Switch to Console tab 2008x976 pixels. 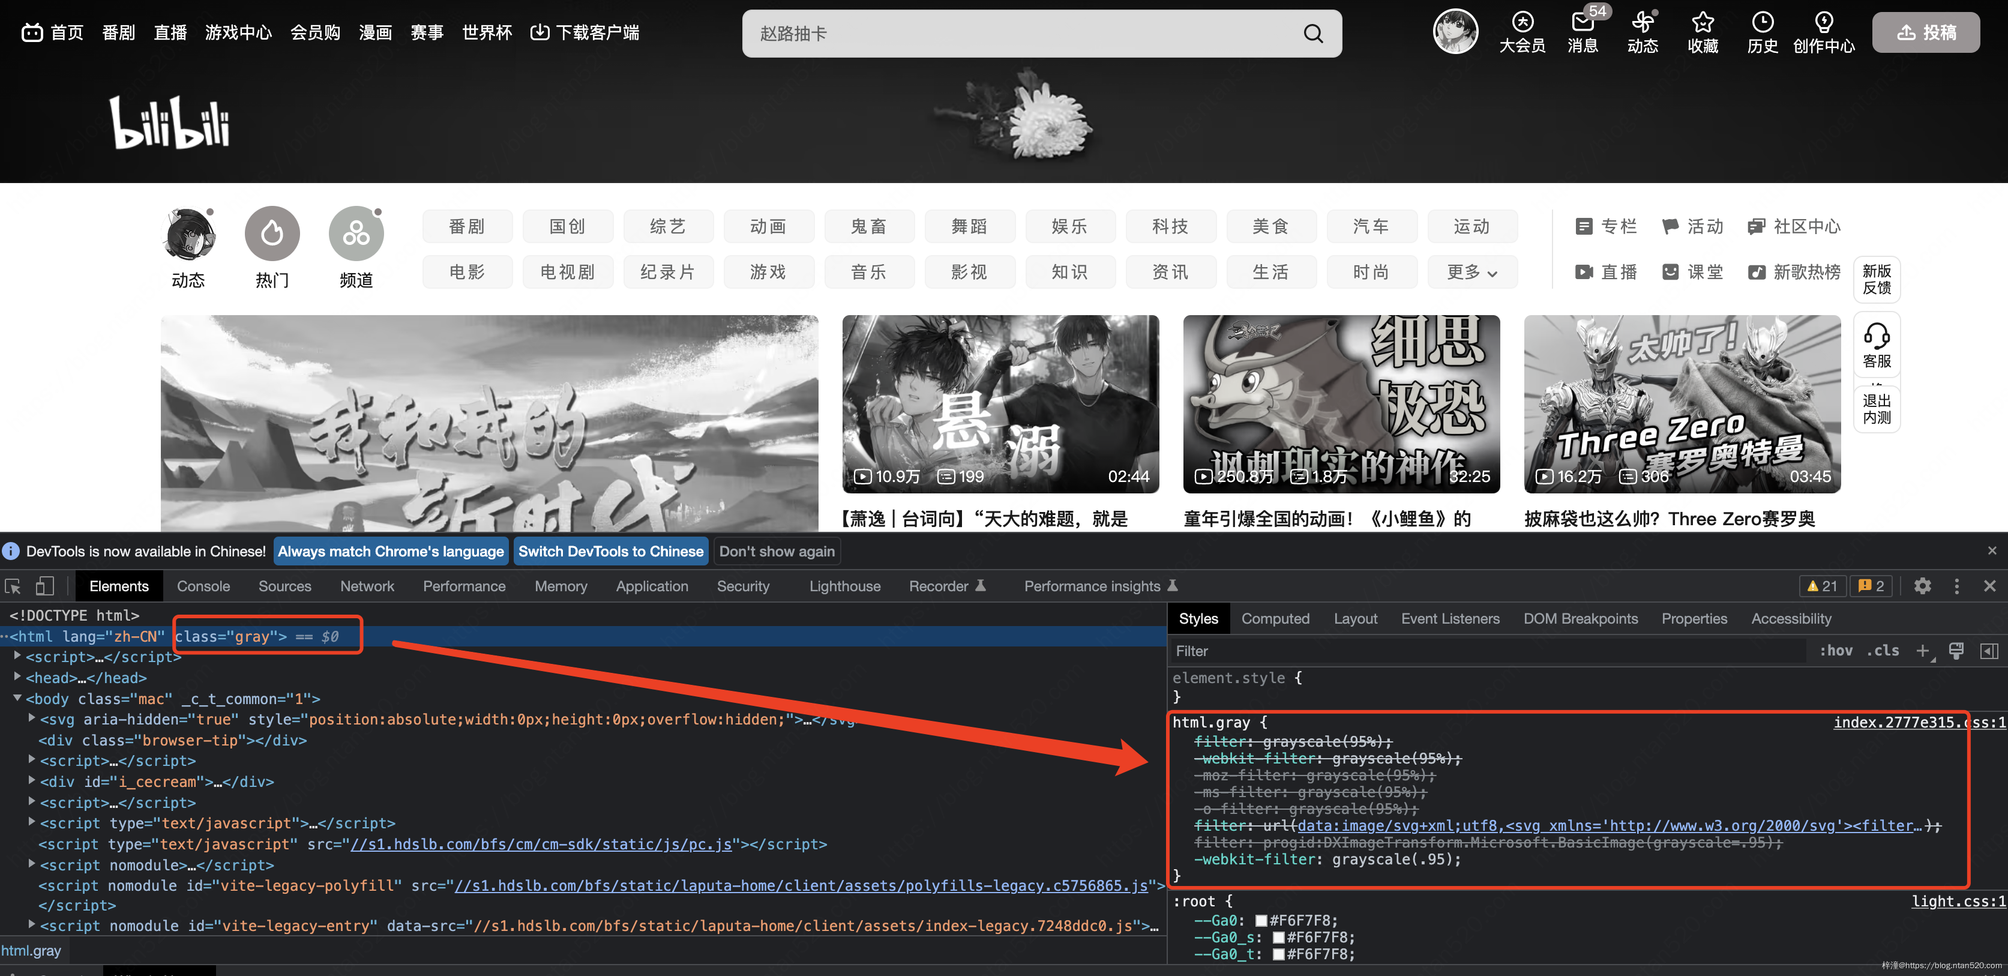point(203,586)
